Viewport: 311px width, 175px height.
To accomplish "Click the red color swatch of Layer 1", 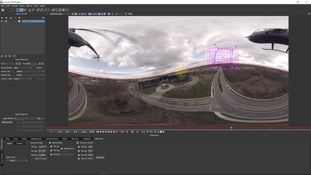I will (15, 21).
